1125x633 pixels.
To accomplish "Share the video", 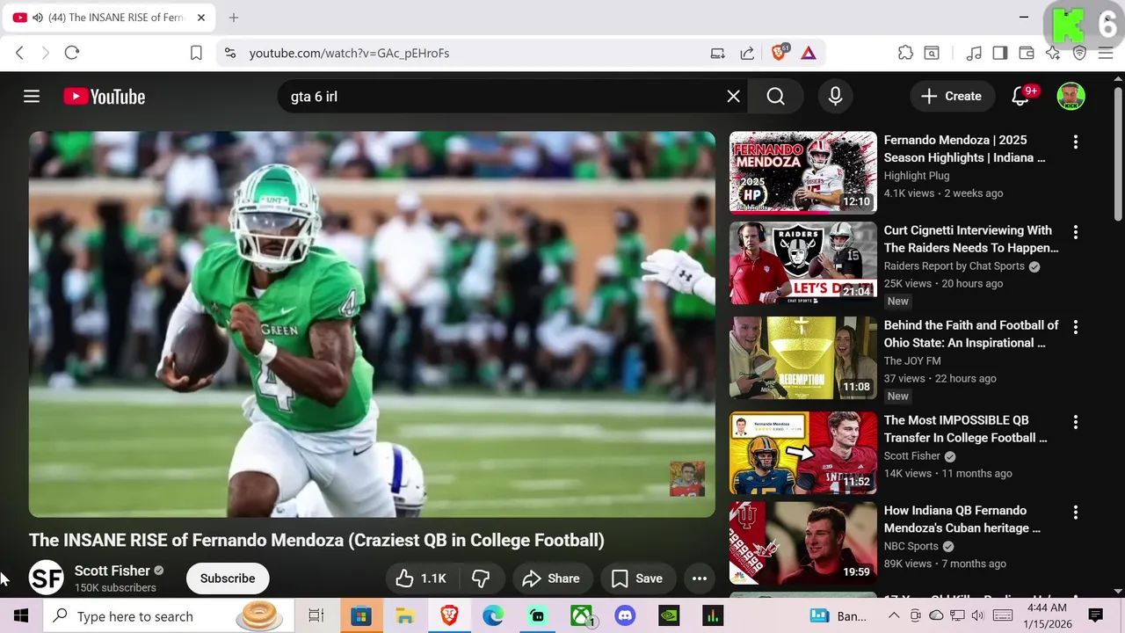I will click(551, 578).
